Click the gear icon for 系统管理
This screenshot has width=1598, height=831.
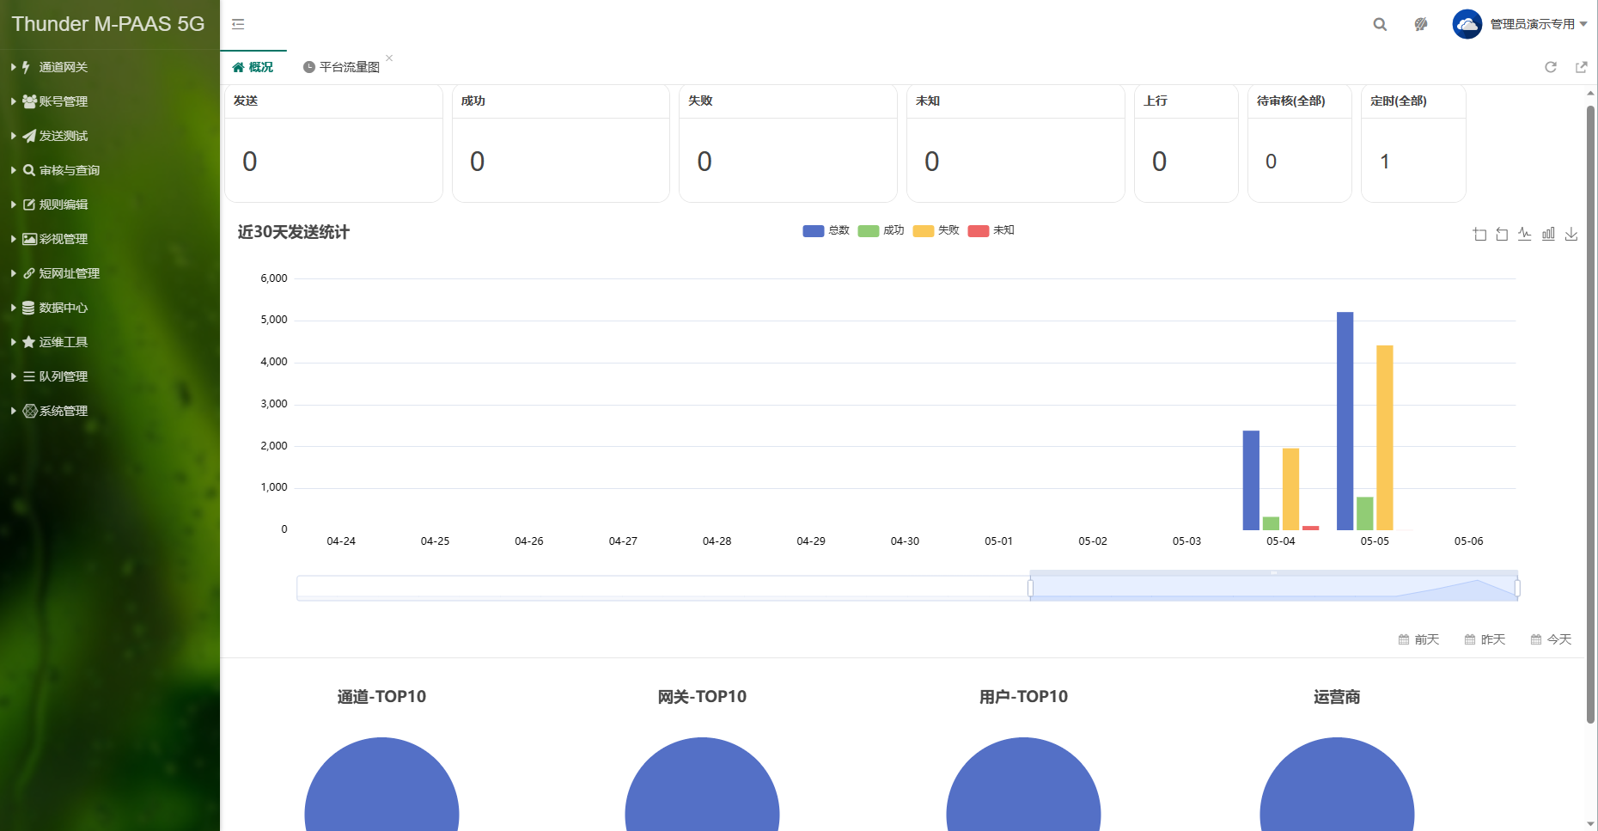point(30,411)
